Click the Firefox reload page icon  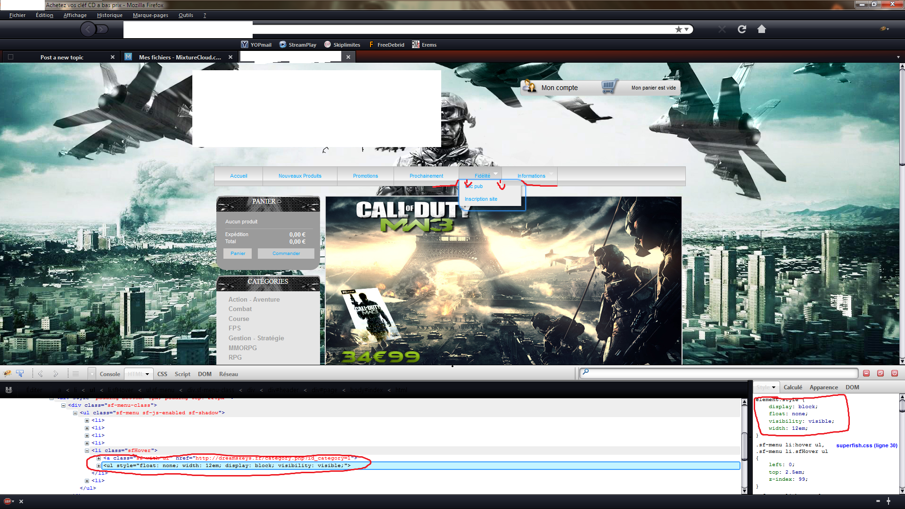pos(742,29)
